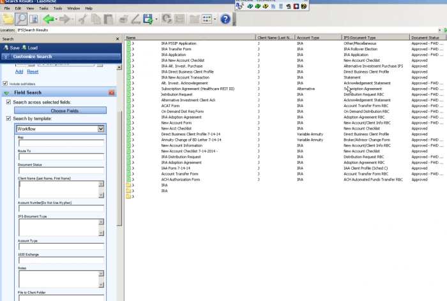
Task: Click the refresh toolbar icon
Action: tap(167, 19)
